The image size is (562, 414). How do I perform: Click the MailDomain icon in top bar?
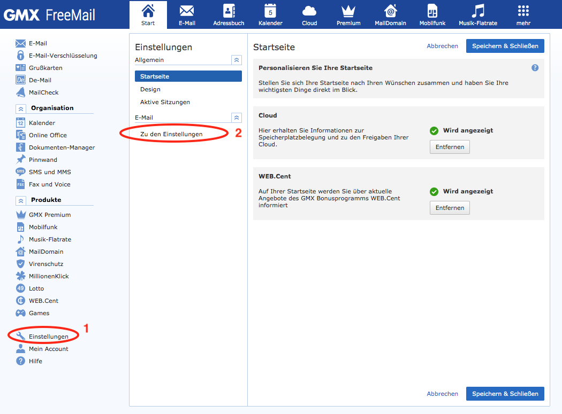tap(390, 12)
